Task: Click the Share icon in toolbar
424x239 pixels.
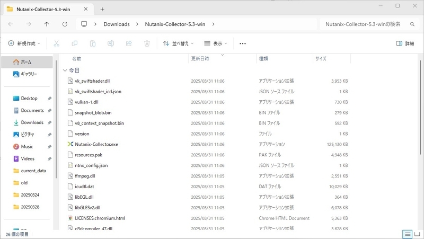Action: 129,43
